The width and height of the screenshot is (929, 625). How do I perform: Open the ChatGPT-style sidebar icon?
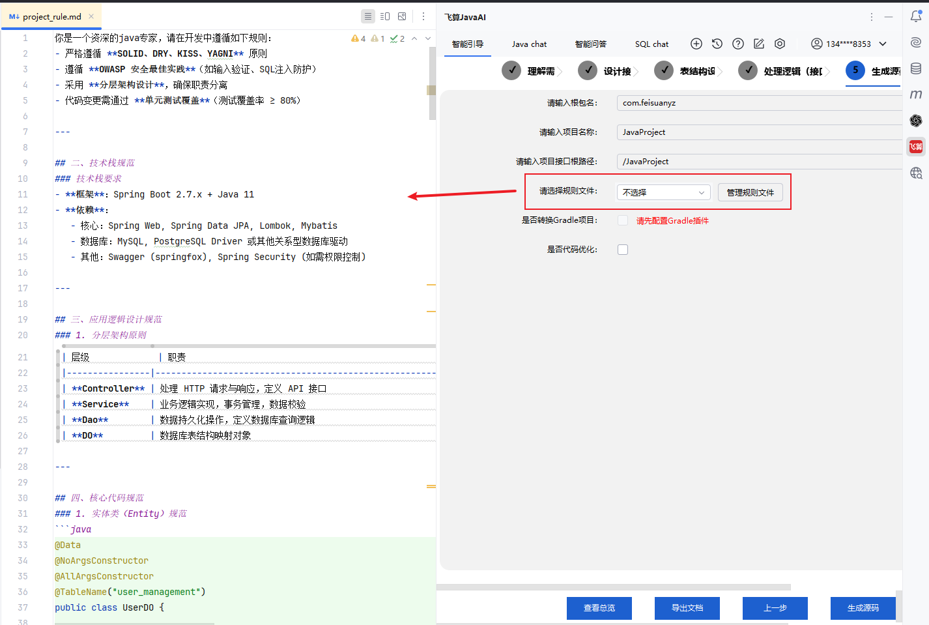pos(916,121)
